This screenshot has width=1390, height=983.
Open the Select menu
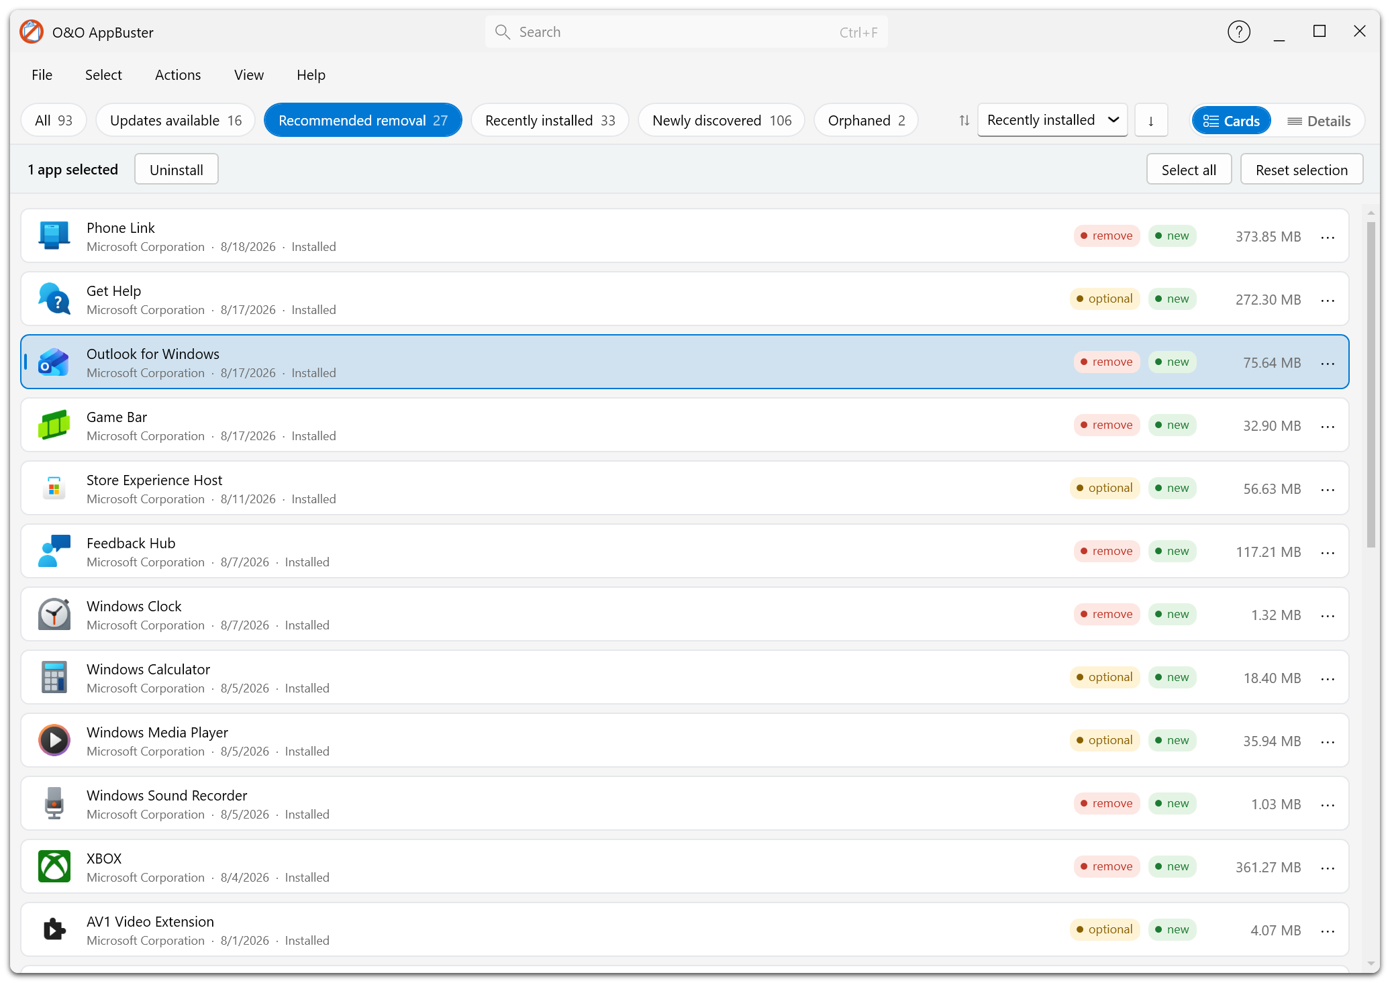pos(103,74)
